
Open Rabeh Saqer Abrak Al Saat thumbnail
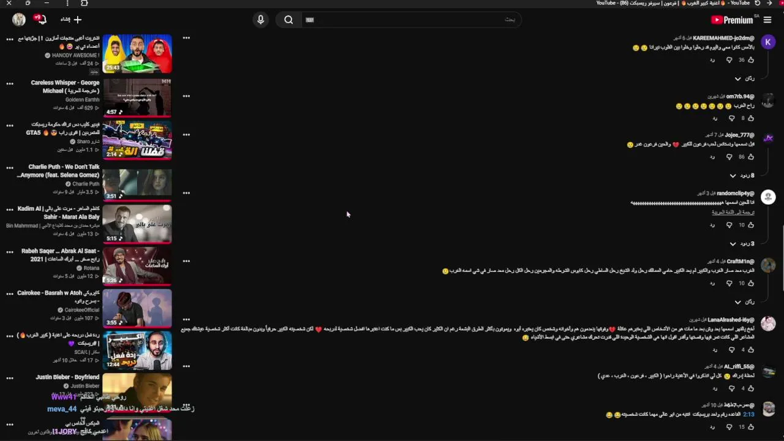pyautogui.click(x=137, y=266)
